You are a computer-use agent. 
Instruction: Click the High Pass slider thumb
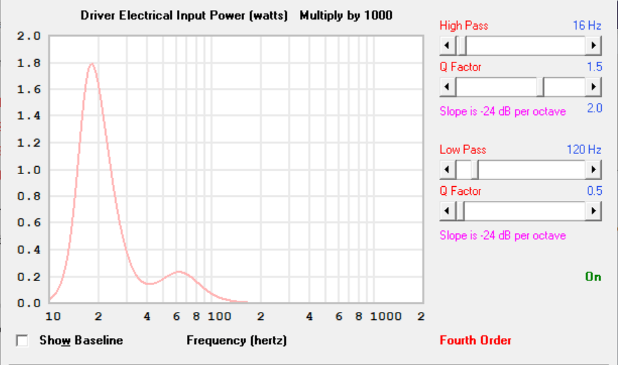point(462,45)
